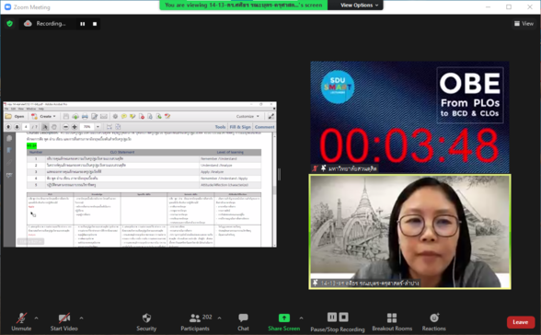The height and width of the screenshot is (335, 541).
Task: Zoom in with plus button in Acrobat
Action: 75,127
